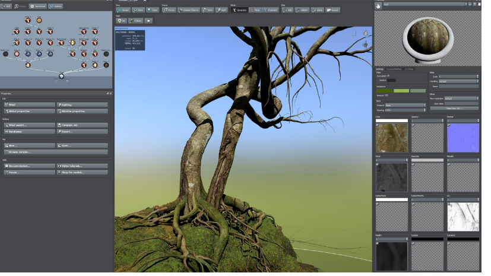
Task: Click the Browse samples button
Action: coord(55,152)
